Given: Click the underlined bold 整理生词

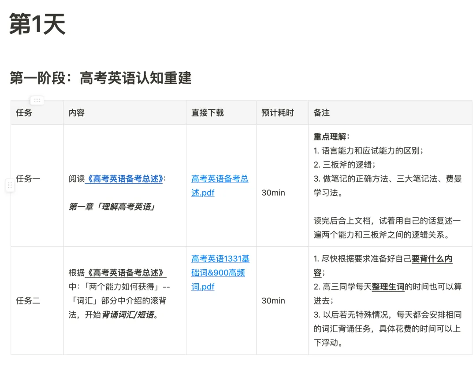Looking at the screenshot, I should (388, 287).
